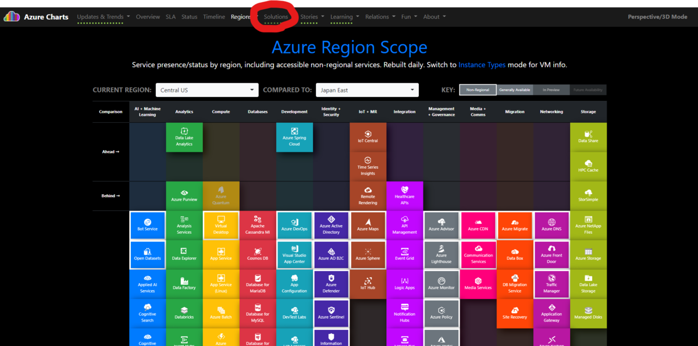Toggle the Non-Regional key filter
This screenshot has height=346, width=698.
pos(478,90)
